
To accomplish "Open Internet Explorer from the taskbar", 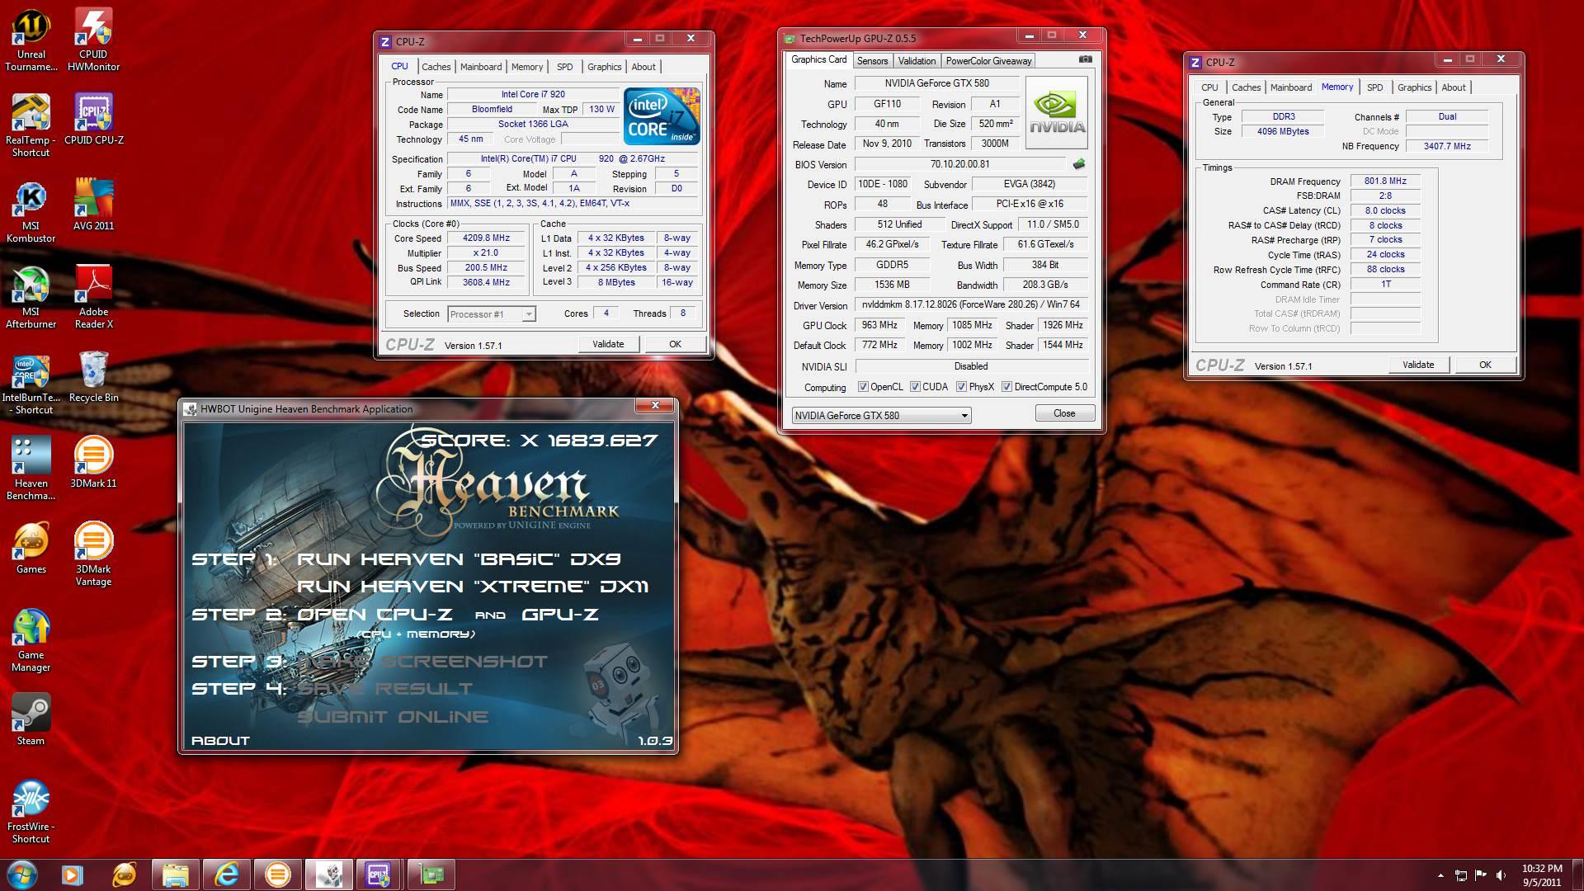I will (226, 874).
